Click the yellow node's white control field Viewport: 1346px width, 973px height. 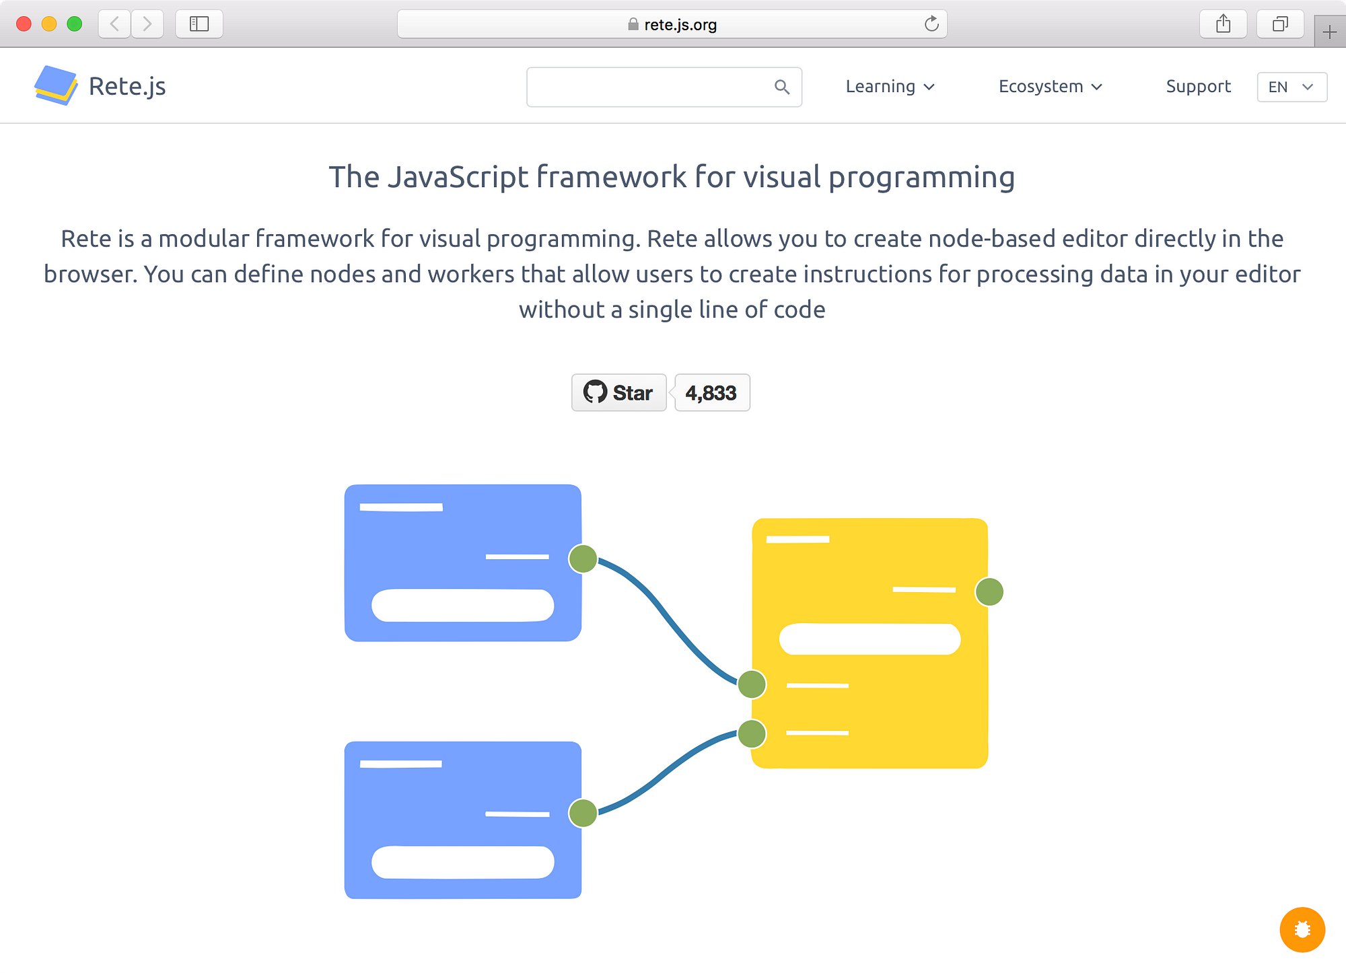pos(870,639)
